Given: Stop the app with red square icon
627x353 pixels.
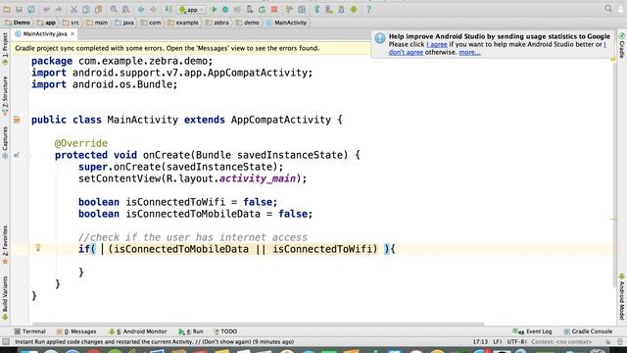Looking at the screenshot, I should (274, 9).
